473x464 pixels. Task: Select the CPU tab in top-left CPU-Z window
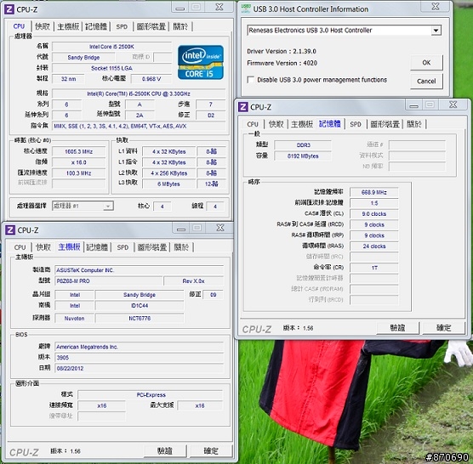tap(19, 26)
